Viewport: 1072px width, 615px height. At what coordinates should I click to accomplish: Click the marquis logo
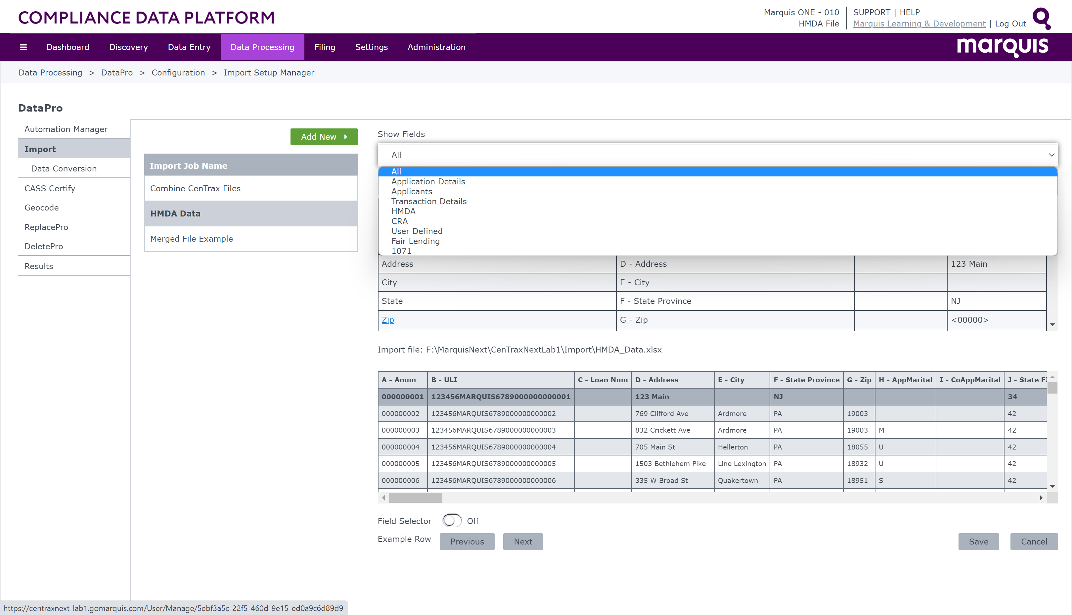pyautogui.click(x=1002, y=47)
